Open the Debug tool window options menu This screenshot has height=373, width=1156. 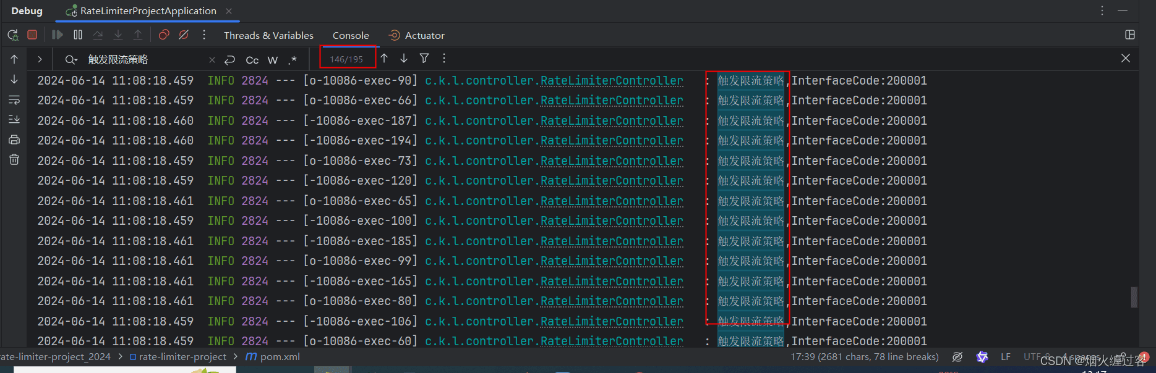[1102, 11]
